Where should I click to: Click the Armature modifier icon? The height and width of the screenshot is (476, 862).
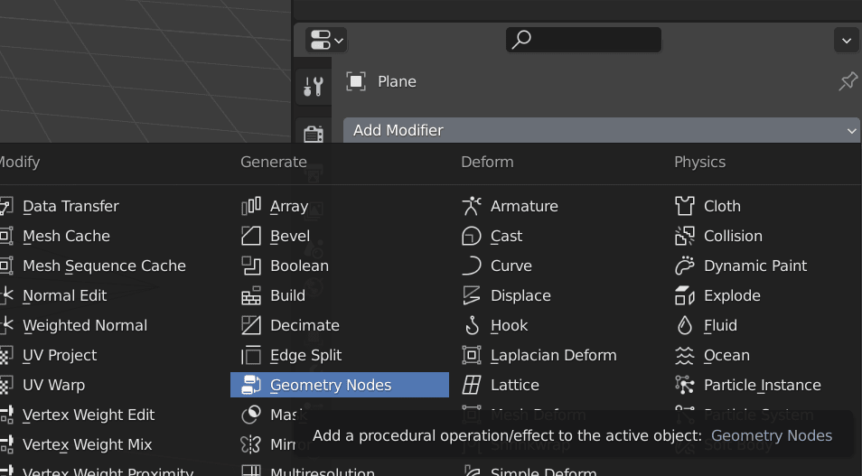(x=472, y=206)
